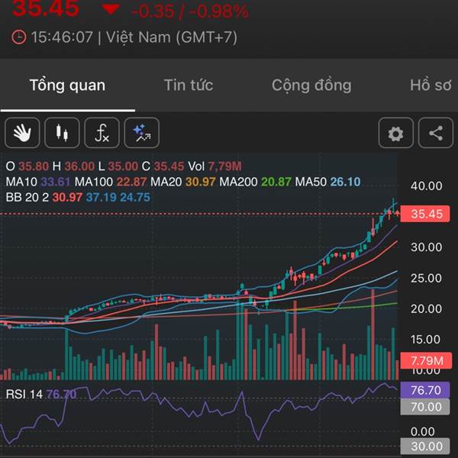Select the RSI 14 indicator label
This screenshot has width=458, height=458.
tap(24, 395)
